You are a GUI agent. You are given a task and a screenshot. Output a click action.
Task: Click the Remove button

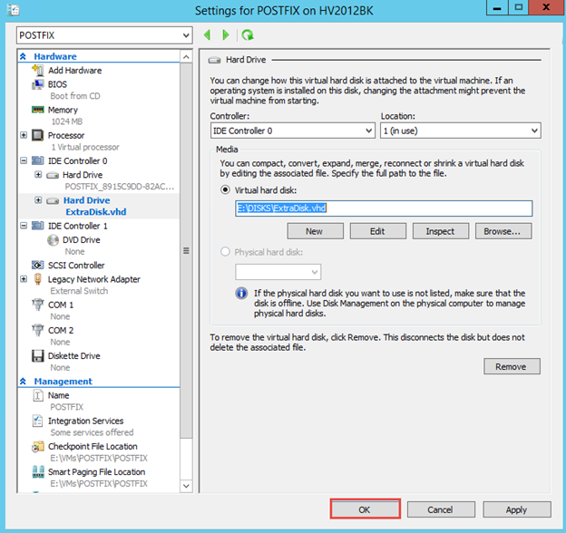click(x=512, y=366)
